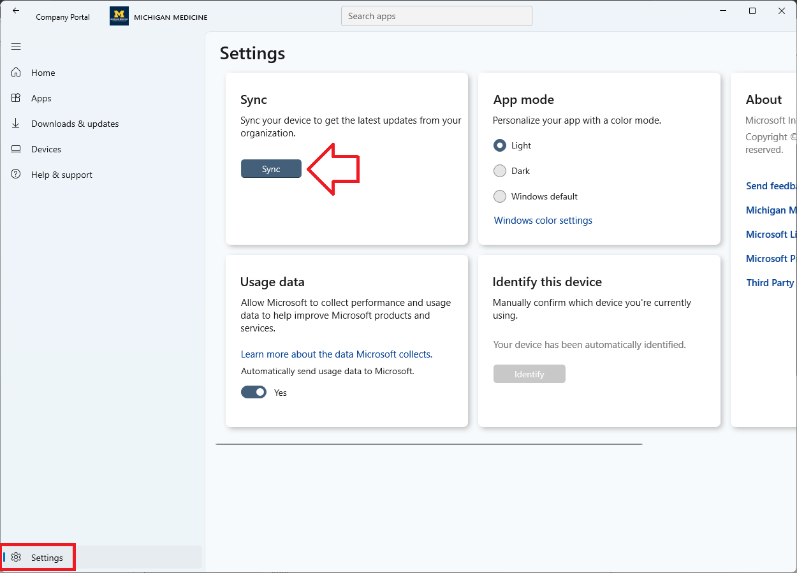Open the Apps grid icon

(x=16, y=98)
